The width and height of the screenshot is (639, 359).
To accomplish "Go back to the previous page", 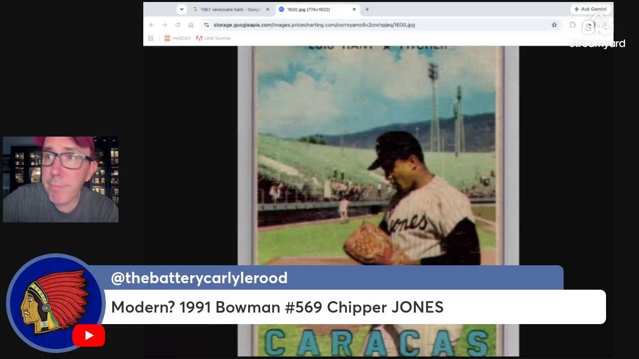I will pyautogui.click(x=151, y=24).
